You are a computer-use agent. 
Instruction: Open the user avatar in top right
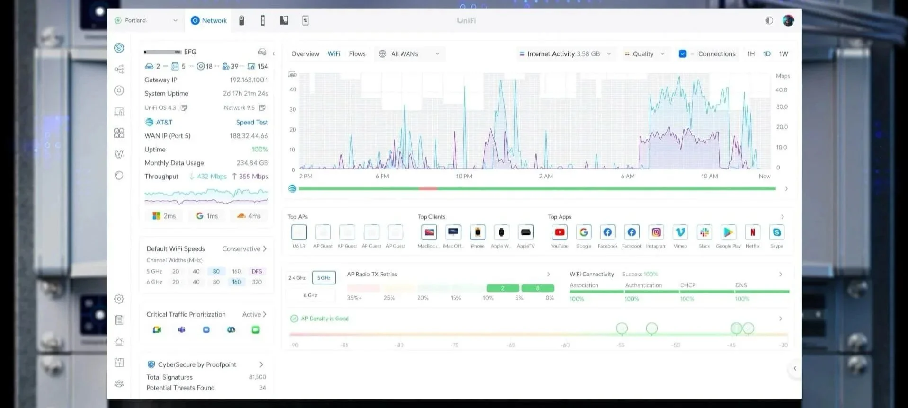point(788,20)
